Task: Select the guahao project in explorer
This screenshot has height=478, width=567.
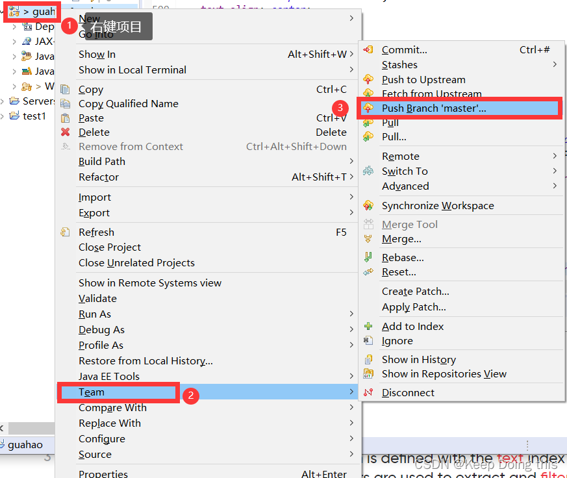Action: point(32,12)
